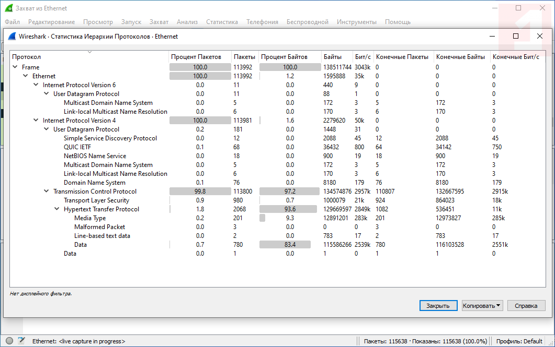
Task: Click the main window Wireshark icon
Action: click(9, 8)
